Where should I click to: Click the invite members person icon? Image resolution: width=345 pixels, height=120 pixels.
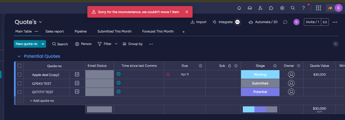pyautogui.click(x=261, y=8)
